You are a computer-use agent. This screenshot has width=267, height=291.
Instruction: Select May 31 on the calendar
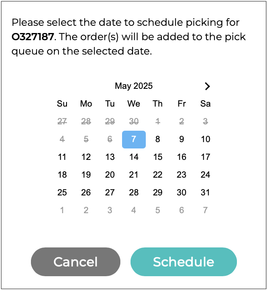(x=206, y=192)
